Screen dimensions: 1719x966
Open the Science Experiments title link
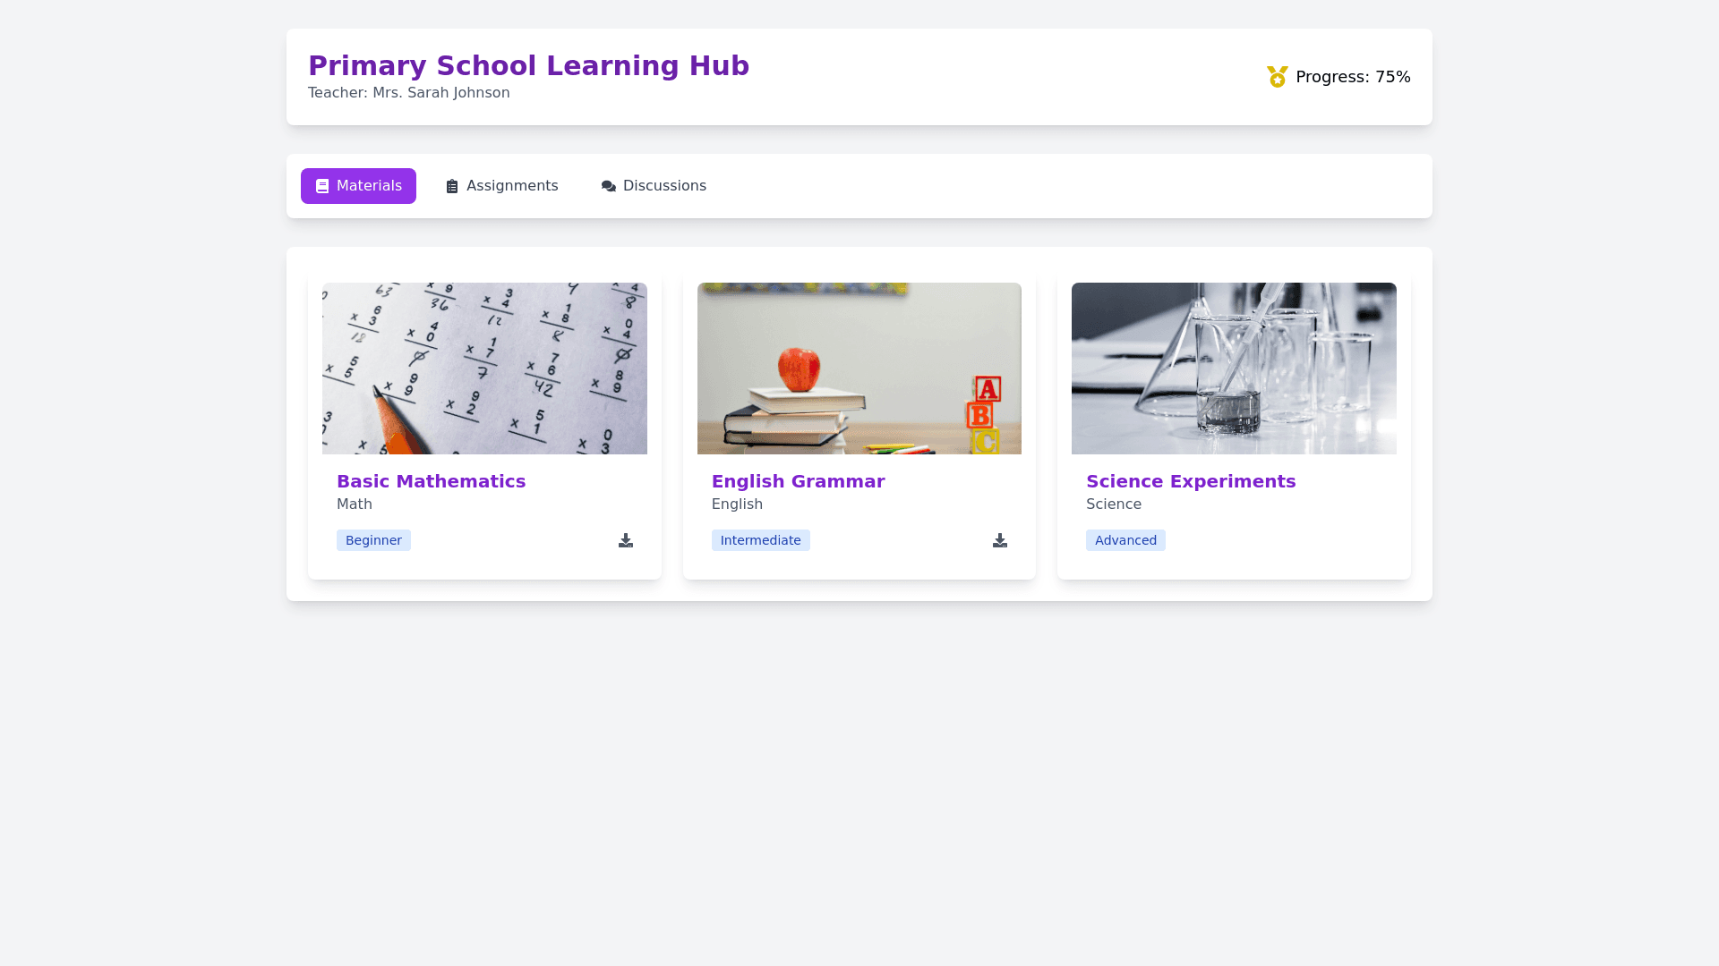(1191, 481)
